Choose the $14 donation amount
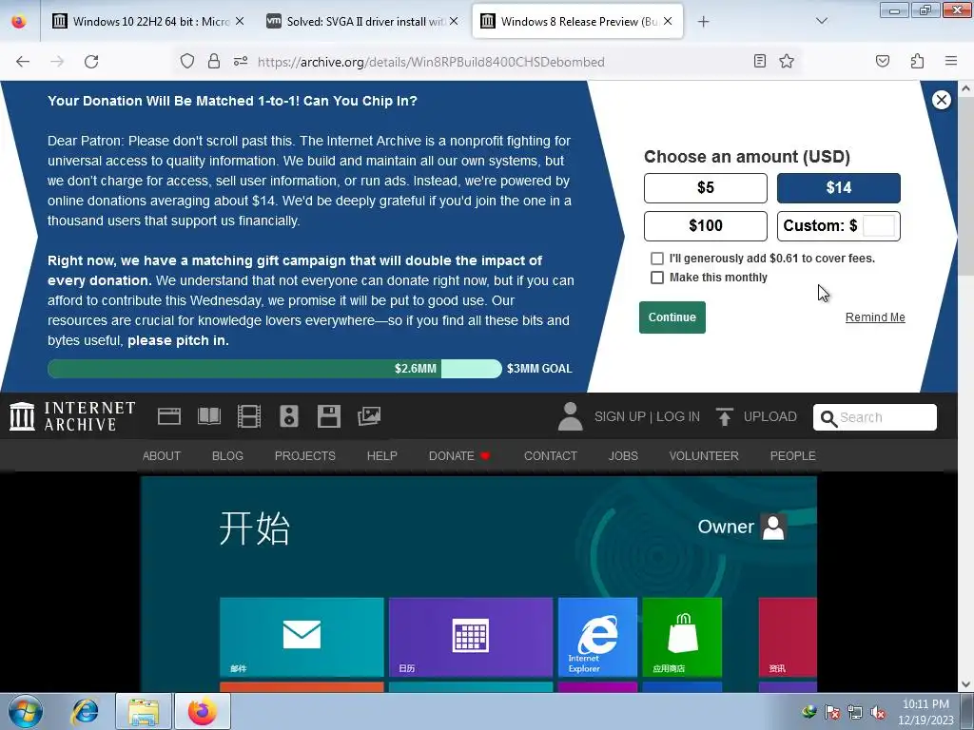 (839, 187)
